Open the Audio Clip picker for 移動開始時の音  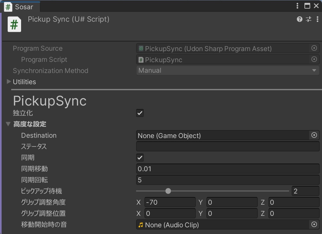click(x=314, y=225)
